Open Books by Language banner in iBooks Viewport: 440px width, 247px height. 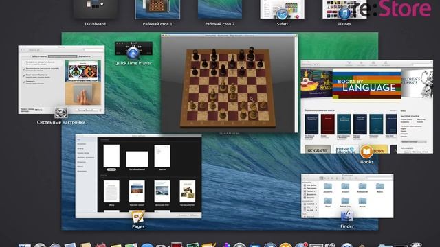pyautogui.click(x=366, y=84)
